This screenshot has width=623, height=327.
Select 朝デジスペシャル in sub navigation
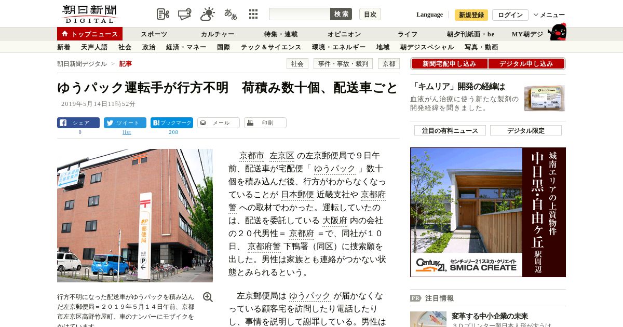tap(427, 47)
